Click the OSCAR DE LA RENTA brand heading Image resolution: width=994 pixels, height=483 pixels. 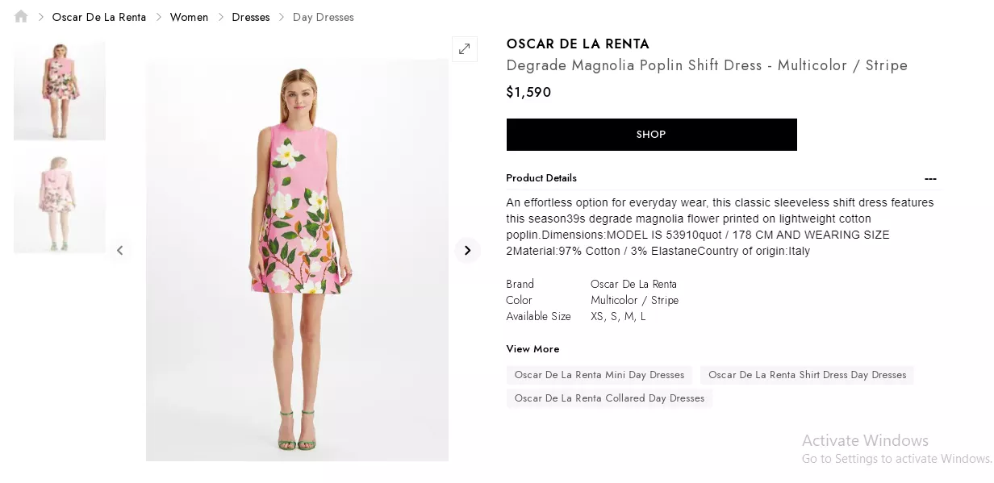(x=578, y=44)
